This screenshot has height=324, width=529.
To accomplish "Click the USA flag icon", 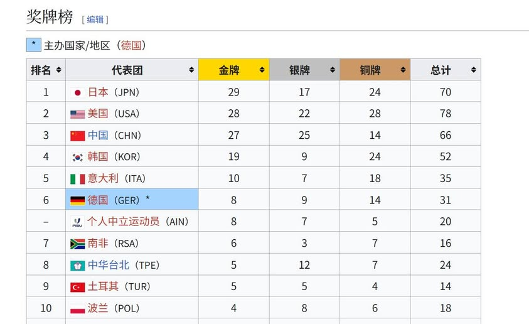I will tap(78, 114).
